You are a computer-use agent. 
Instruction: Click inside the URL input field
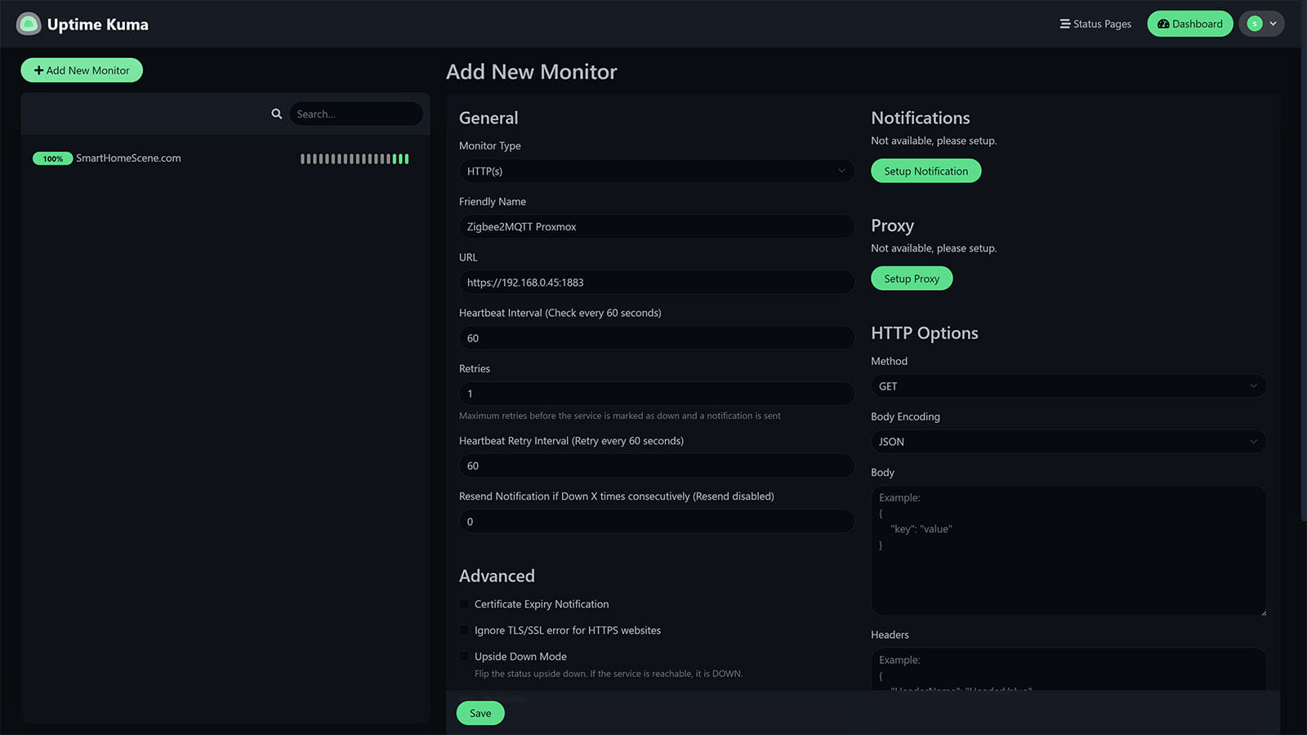click(656, 282)
